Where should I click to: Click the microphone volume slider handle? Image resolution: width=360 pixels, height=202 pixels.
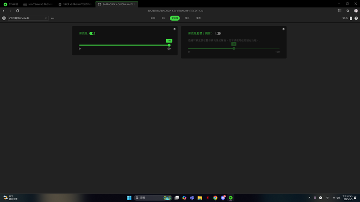tap(169, 45)
